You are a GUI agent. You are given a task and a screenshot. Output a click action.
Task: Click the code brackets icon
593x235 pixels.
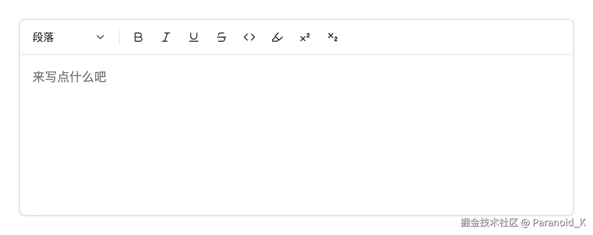(249, 37)
